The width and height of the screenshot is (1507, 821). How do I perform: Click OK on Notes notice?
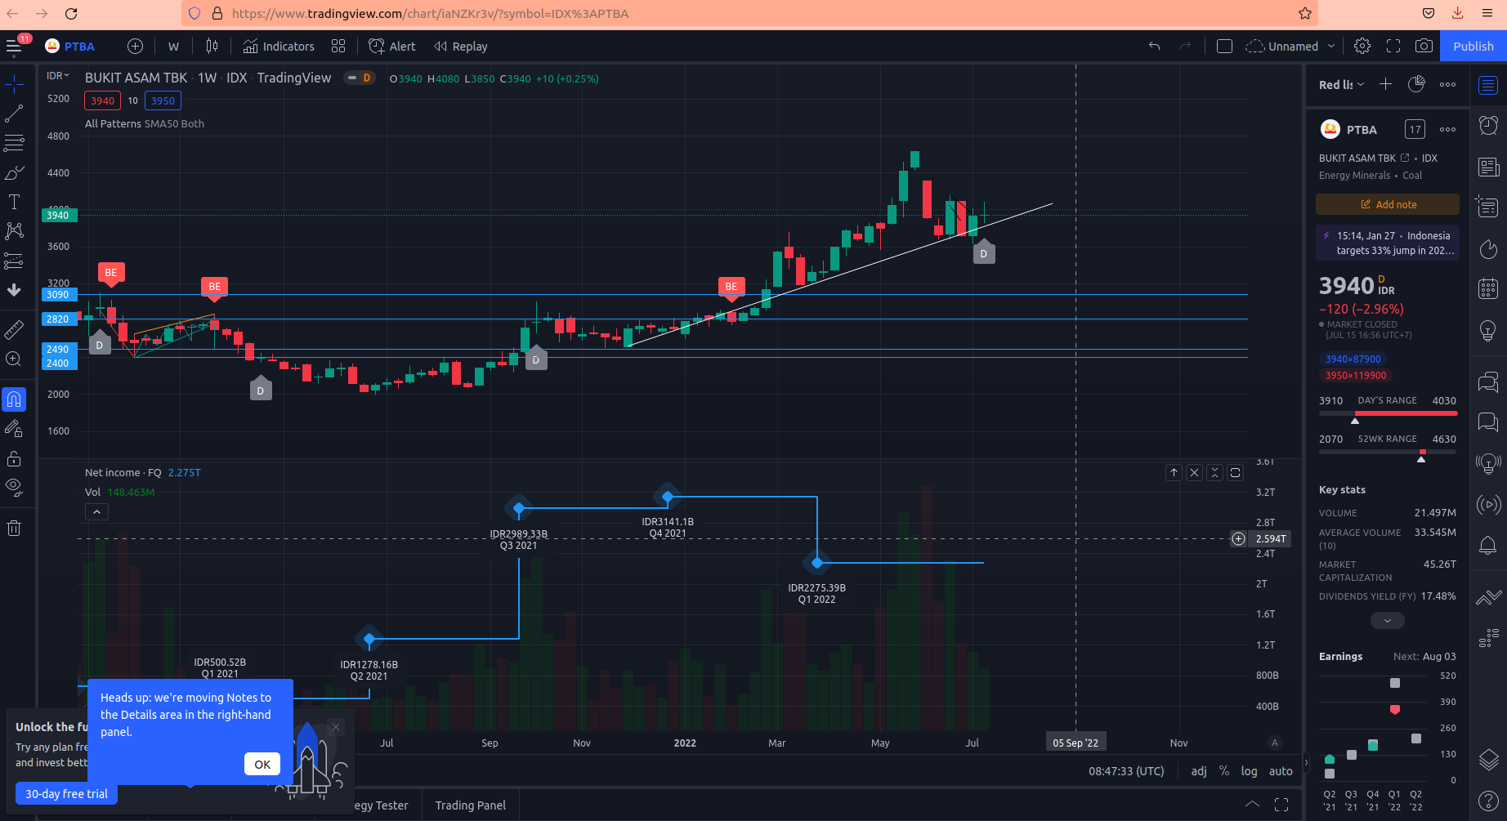(x=262, y=764)
